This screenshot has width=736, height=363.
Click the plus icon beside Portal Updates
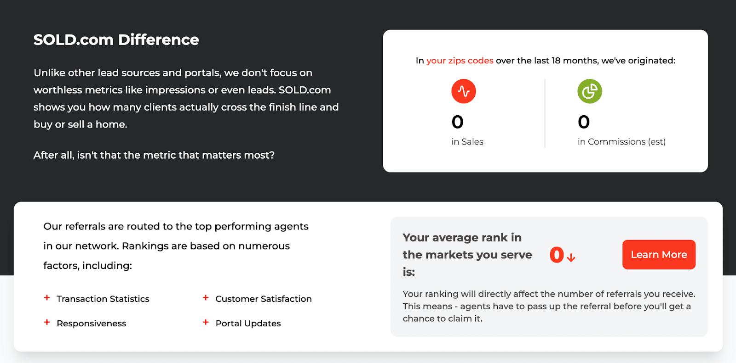tap(206, 323)
